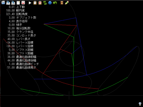Image resolution: width=143 pixels, height=107 pixels.
Task: Select the クランク半径 parameter row
Action: point(20,32)
